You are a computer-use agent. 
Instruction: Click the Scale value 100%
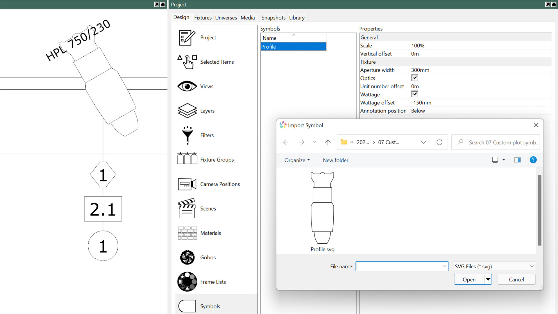tap(418, 46)
